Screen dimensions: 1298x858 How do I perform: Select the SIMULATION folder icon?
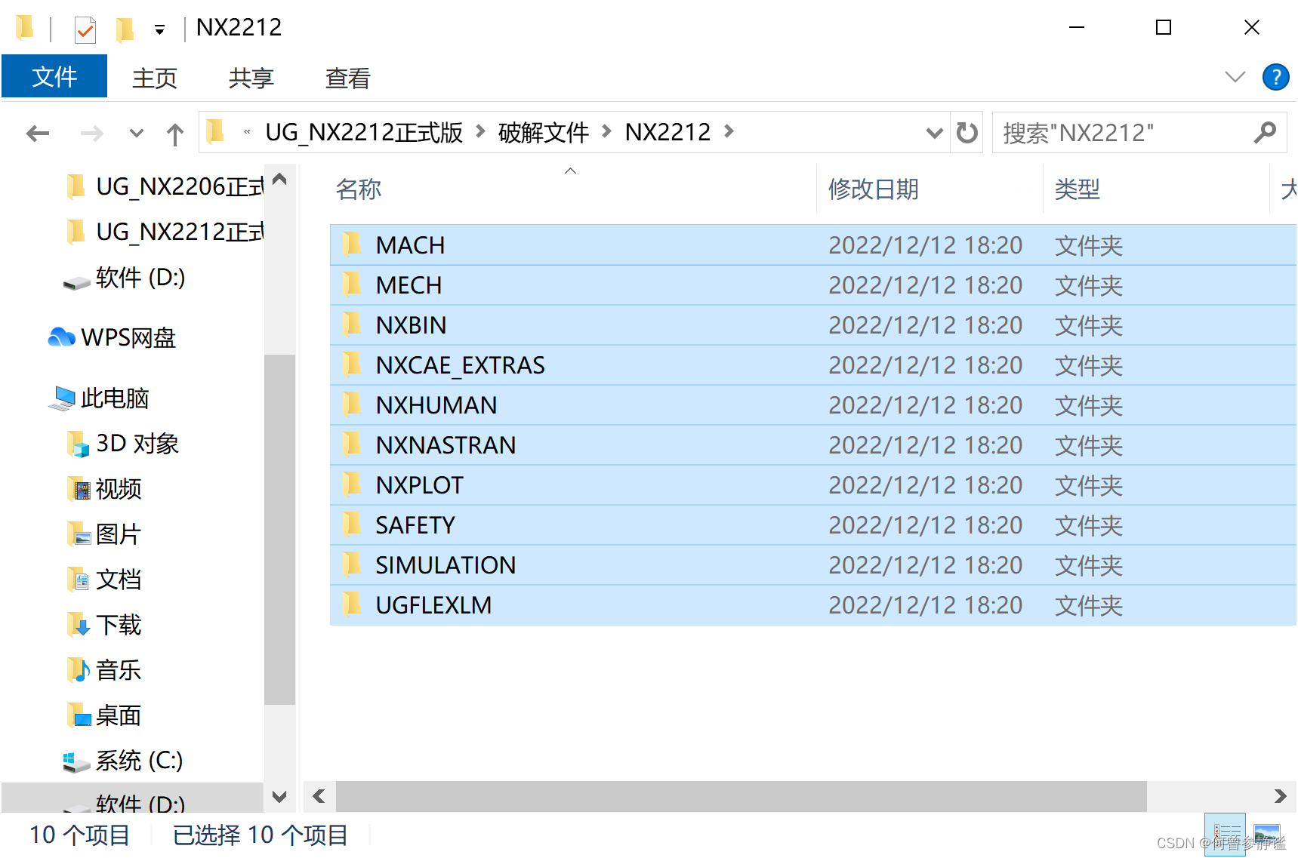tap(351, 564)
